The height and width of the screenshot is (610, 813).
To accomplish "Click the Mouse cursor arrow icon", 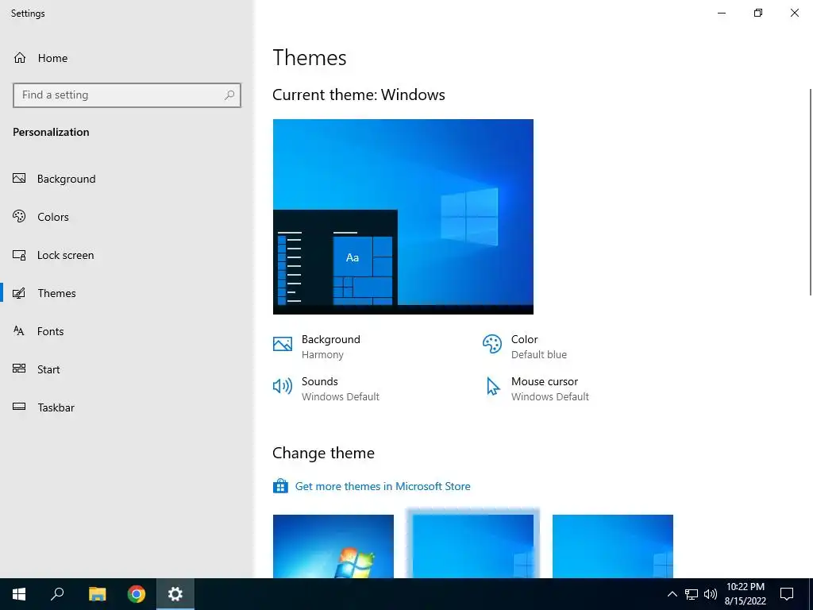I will tap(492, 387).
